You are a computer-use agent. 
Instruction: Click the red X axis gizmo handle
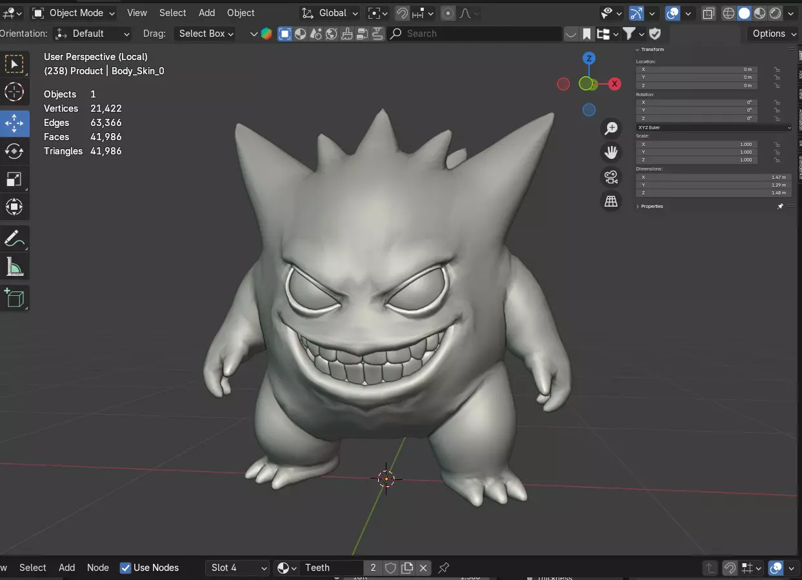615,83
